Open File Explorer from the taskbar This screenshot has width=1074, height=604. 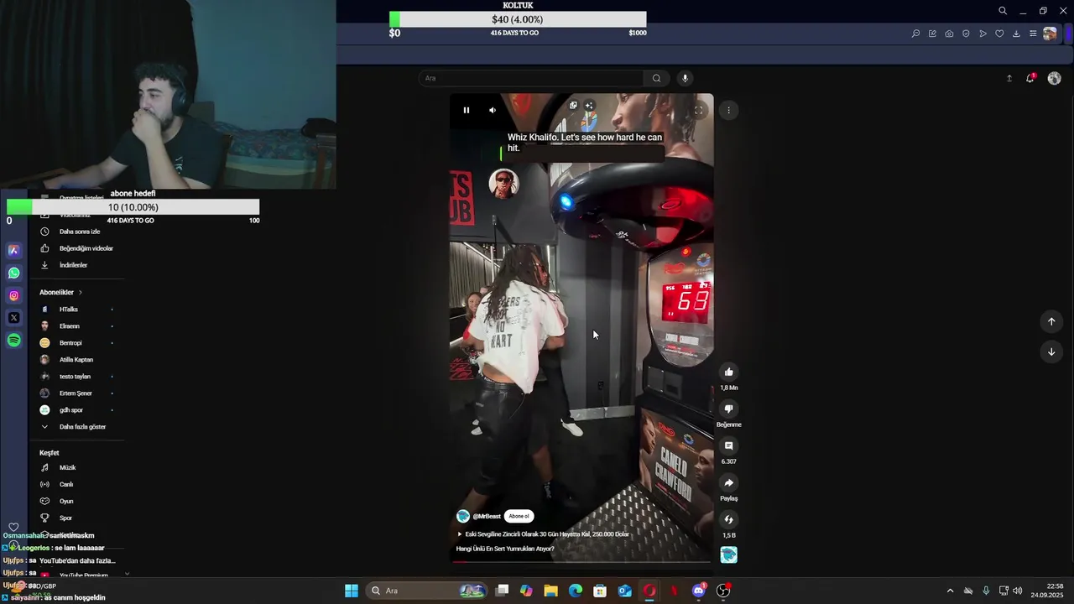(550, 591)
